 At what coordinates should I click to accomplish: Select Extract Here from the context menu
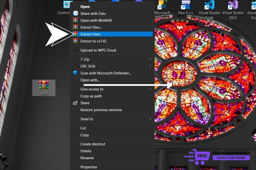(90, 34)
